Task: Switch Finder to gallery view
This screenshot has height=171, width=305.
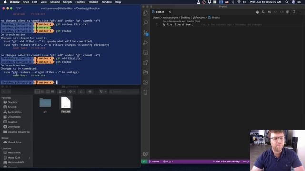Action: click(52, 92)
